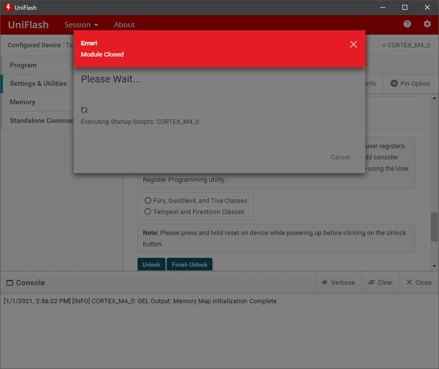Click the CORTEX_M4_0 core status indicator
This screenshot has width=439, height=369.
point(406,45)
